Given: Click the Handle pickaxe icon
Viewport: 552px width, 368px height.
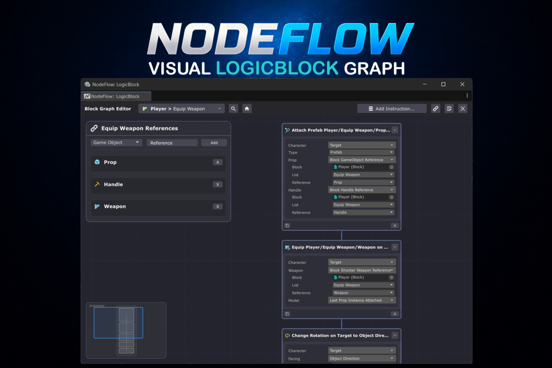Looking at the screenshot, I should point(97,184).
